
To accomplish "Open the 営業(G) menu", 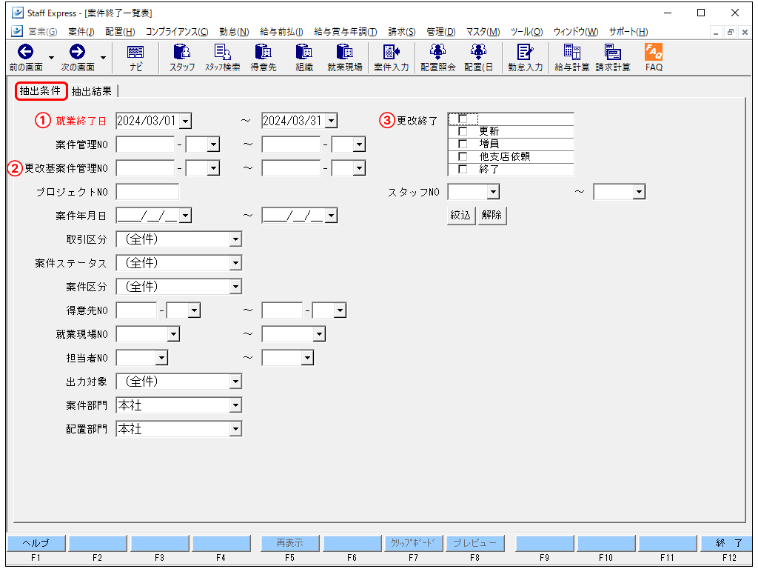I will click(x=42, y=32).
